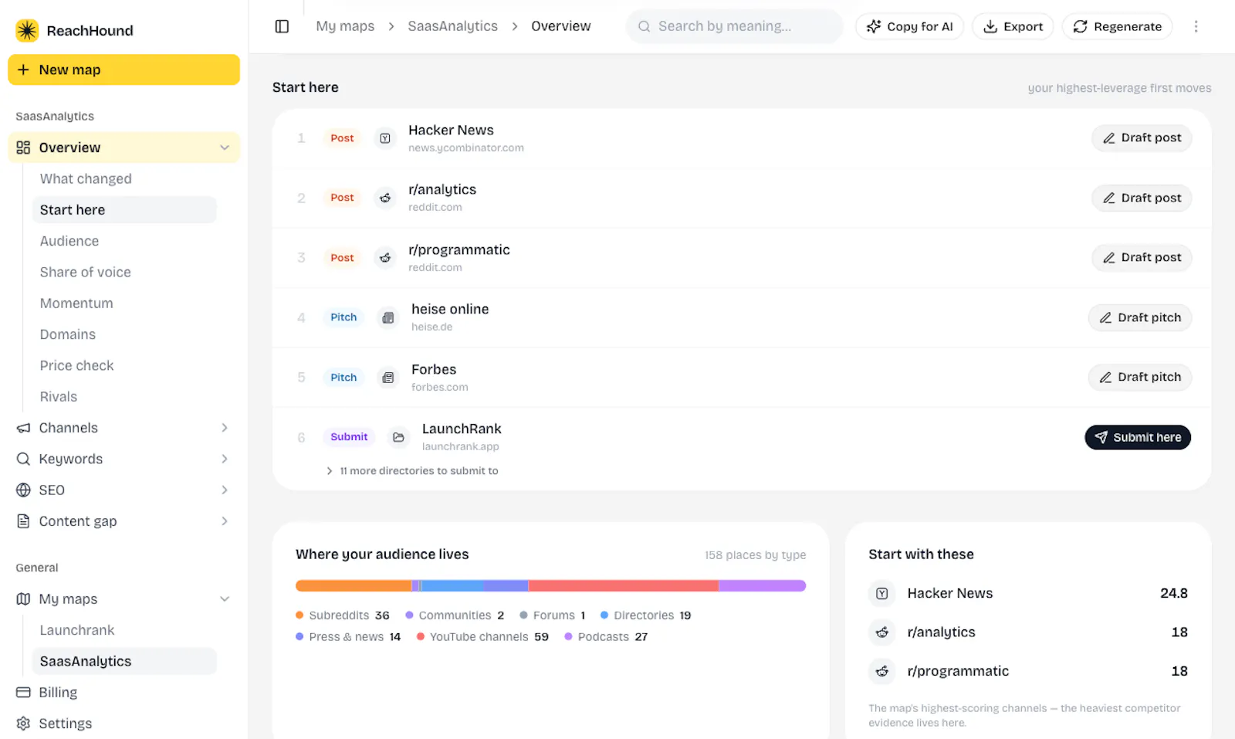Screen dimensions: 1235x739
Task: Toggle the sidebar panel icon
Action: [x=282, y=26]
